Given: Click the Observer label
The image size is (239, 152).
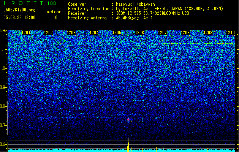Looking at the screenshot, I should (77, 4).
